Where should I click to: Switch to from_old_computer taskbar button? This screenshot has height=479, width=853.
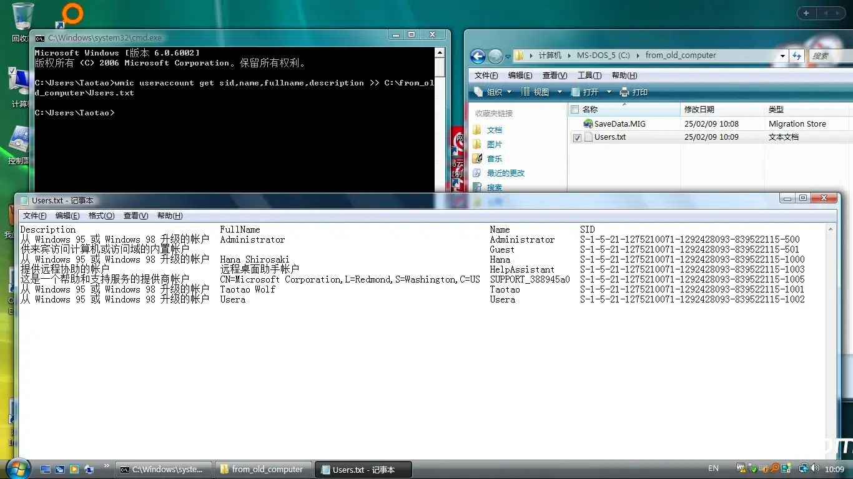pyautogui.click(x=262, y=469)
